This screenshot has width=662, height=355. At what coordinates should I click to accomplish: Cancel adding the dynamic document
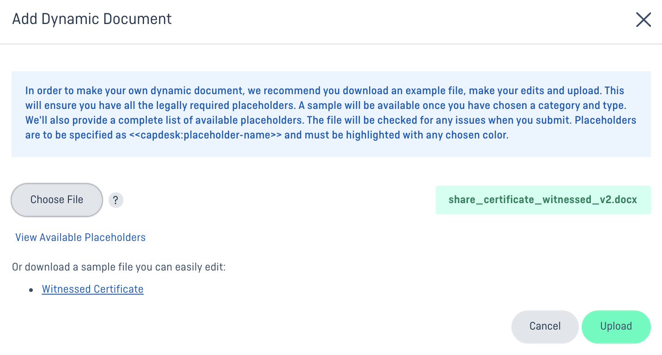point(545,326)
